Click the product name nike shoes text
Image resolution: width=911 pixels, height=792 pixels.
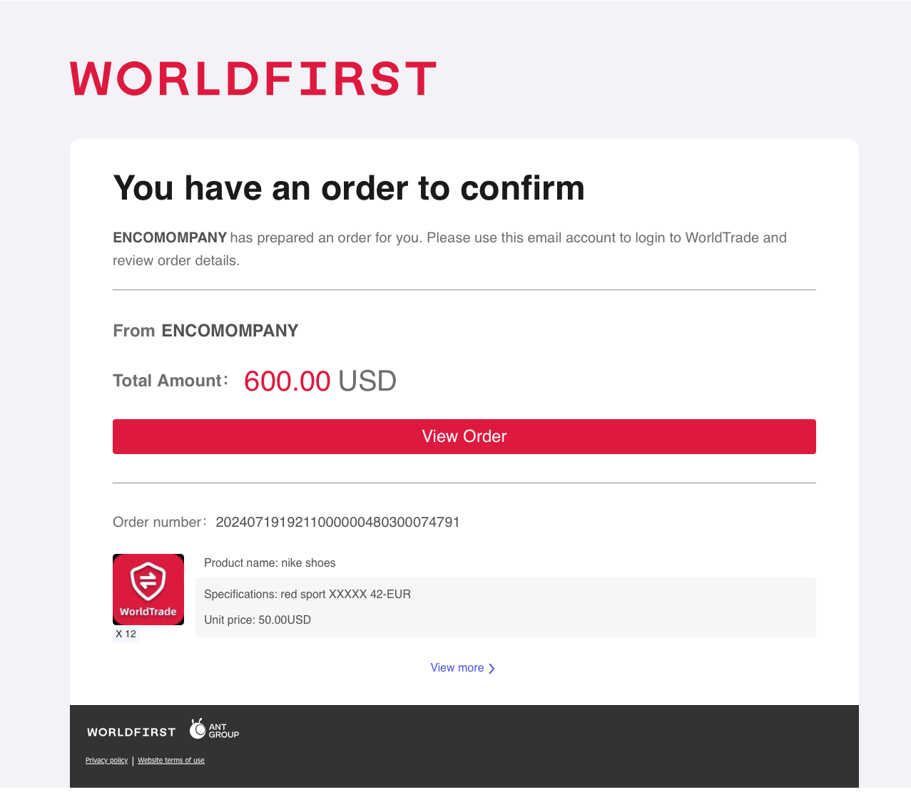[x=270, y=563]
